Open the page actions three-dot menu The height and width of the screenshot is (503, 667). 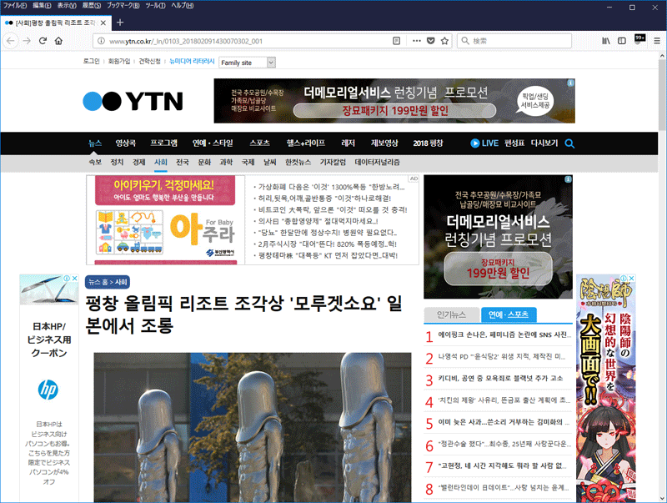tap(416, 41)
